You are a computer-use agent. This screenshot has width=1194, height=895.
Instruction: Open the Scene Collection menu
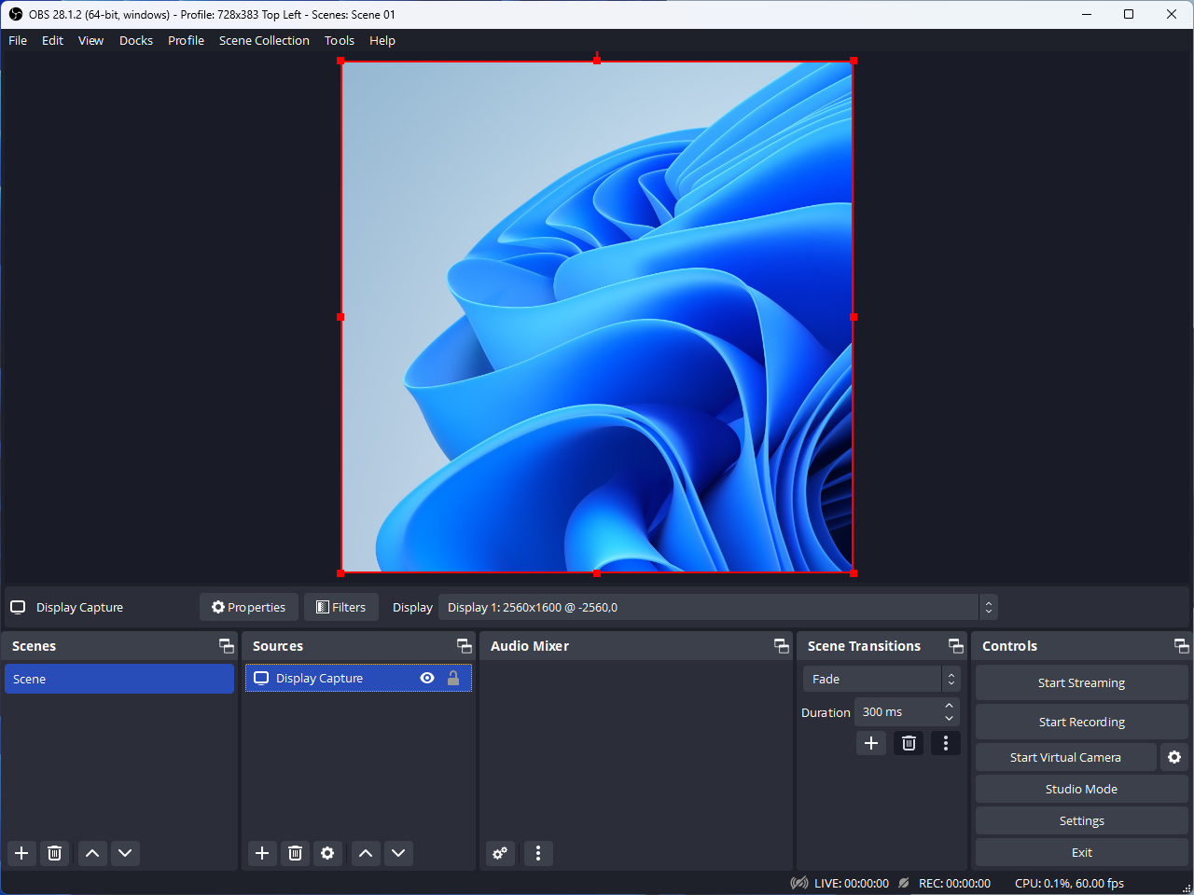pos(264,40)
